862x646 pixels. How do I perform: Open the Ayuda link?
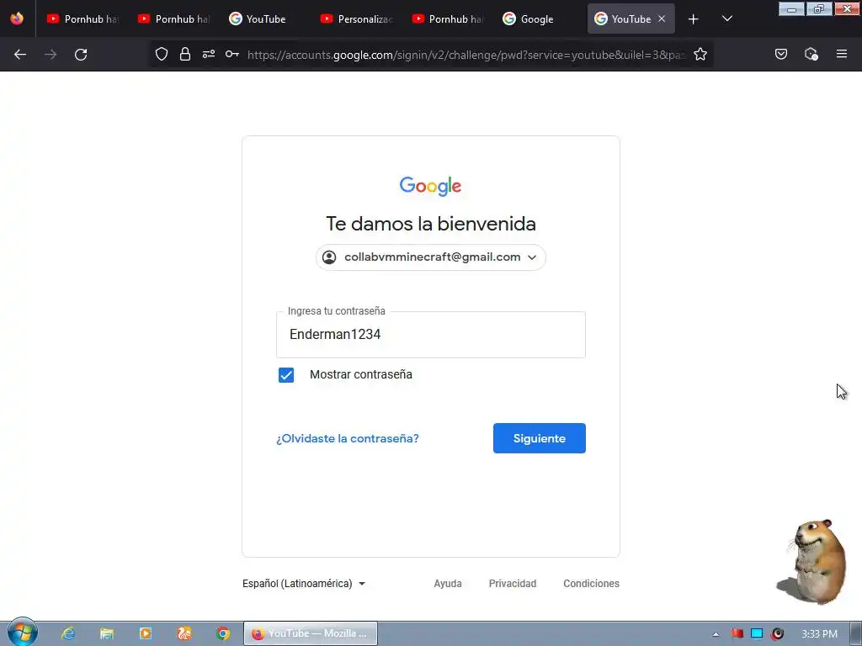pos(448,584)
